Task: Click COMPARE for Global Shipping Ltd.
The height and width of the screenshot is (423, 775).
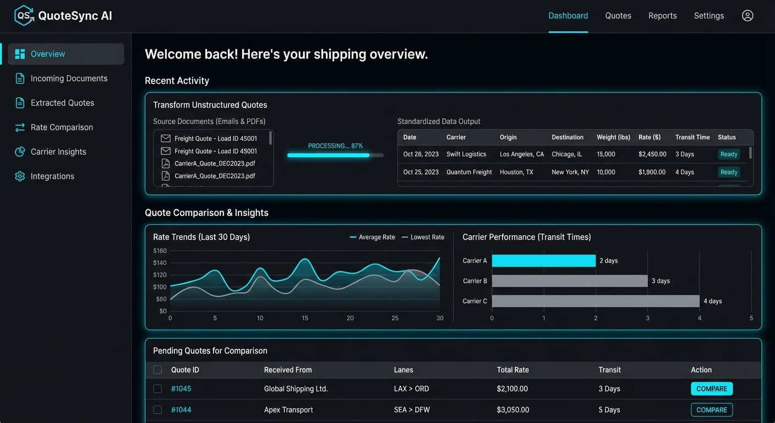Action: tap(711, 388)
